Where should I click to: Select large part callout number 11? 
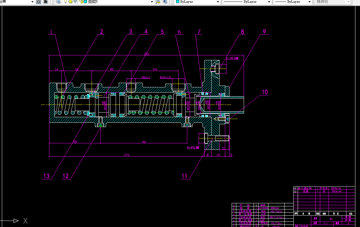[184, 176]
